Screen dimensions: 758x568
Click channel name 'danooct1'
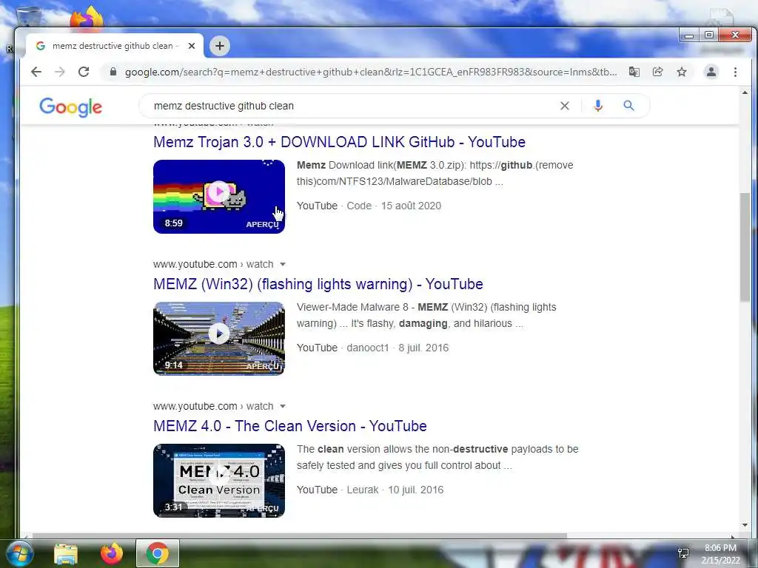[x=367, y=348]
